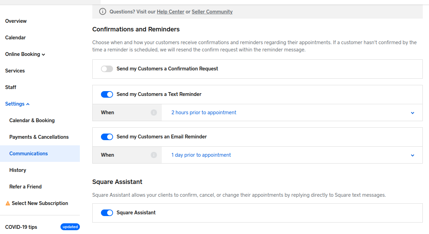Open the '1 day prior to appointment' dropdown
This screenshot has height=234, width=429.
[292, 155]
